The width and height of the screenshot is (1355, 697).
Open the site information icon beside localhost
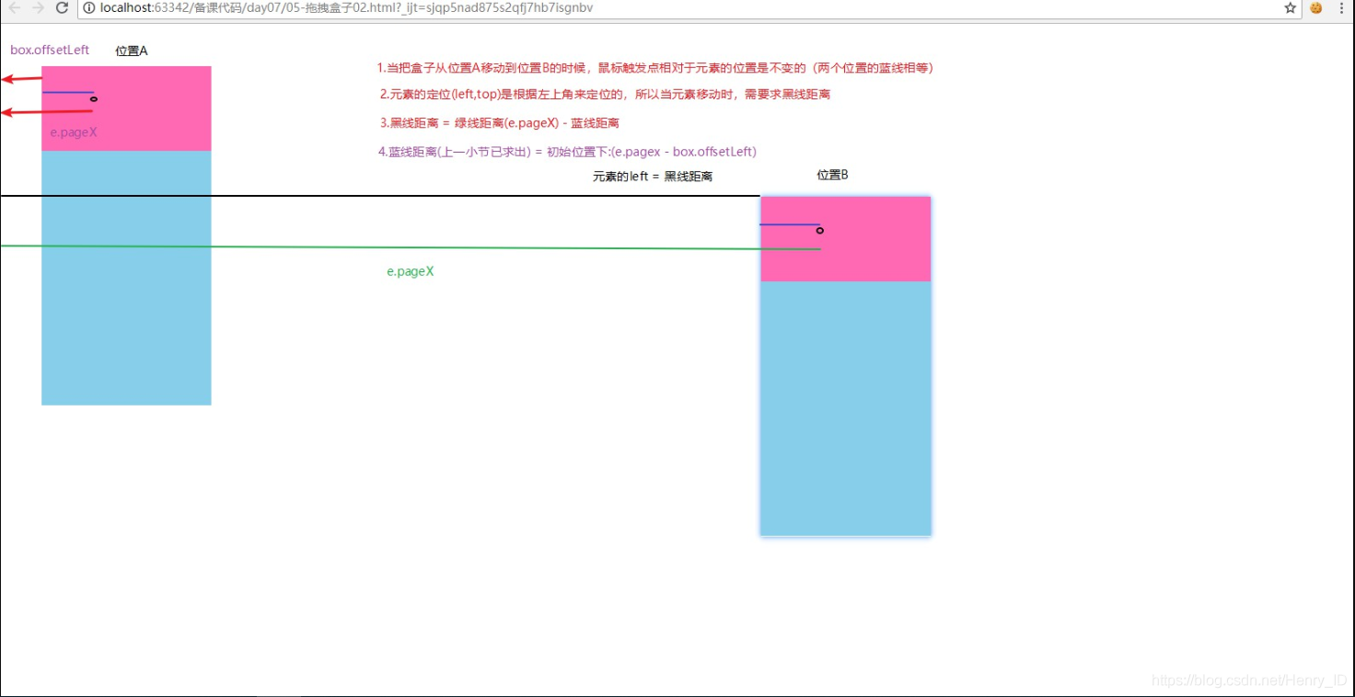[89, 7]
